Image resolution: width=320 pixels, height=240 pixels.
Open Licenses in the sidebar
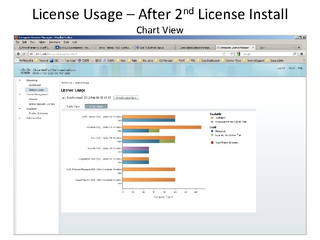point(33,99)
